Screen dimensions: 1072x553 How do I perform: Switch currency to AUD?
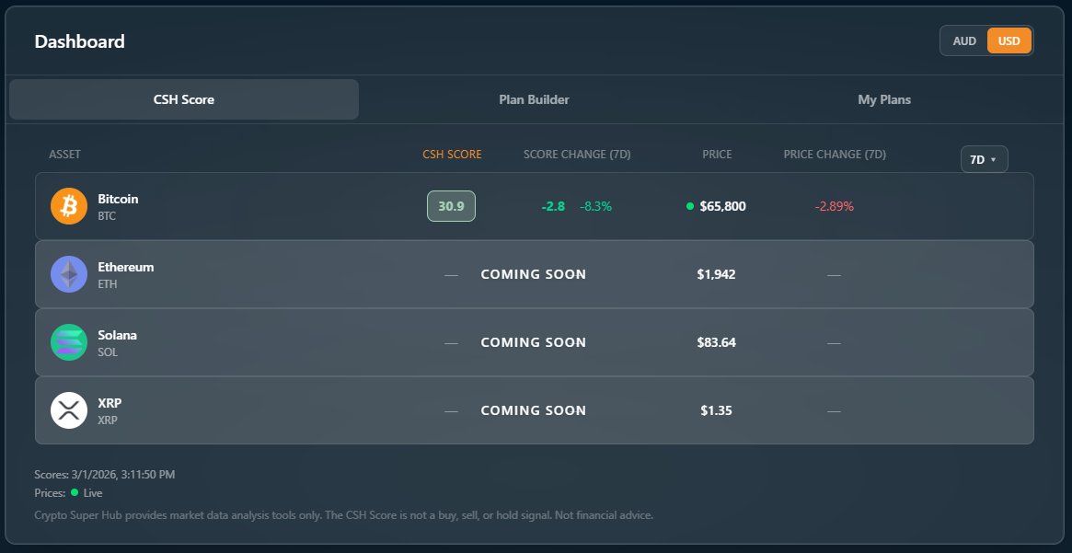point(964,41)
